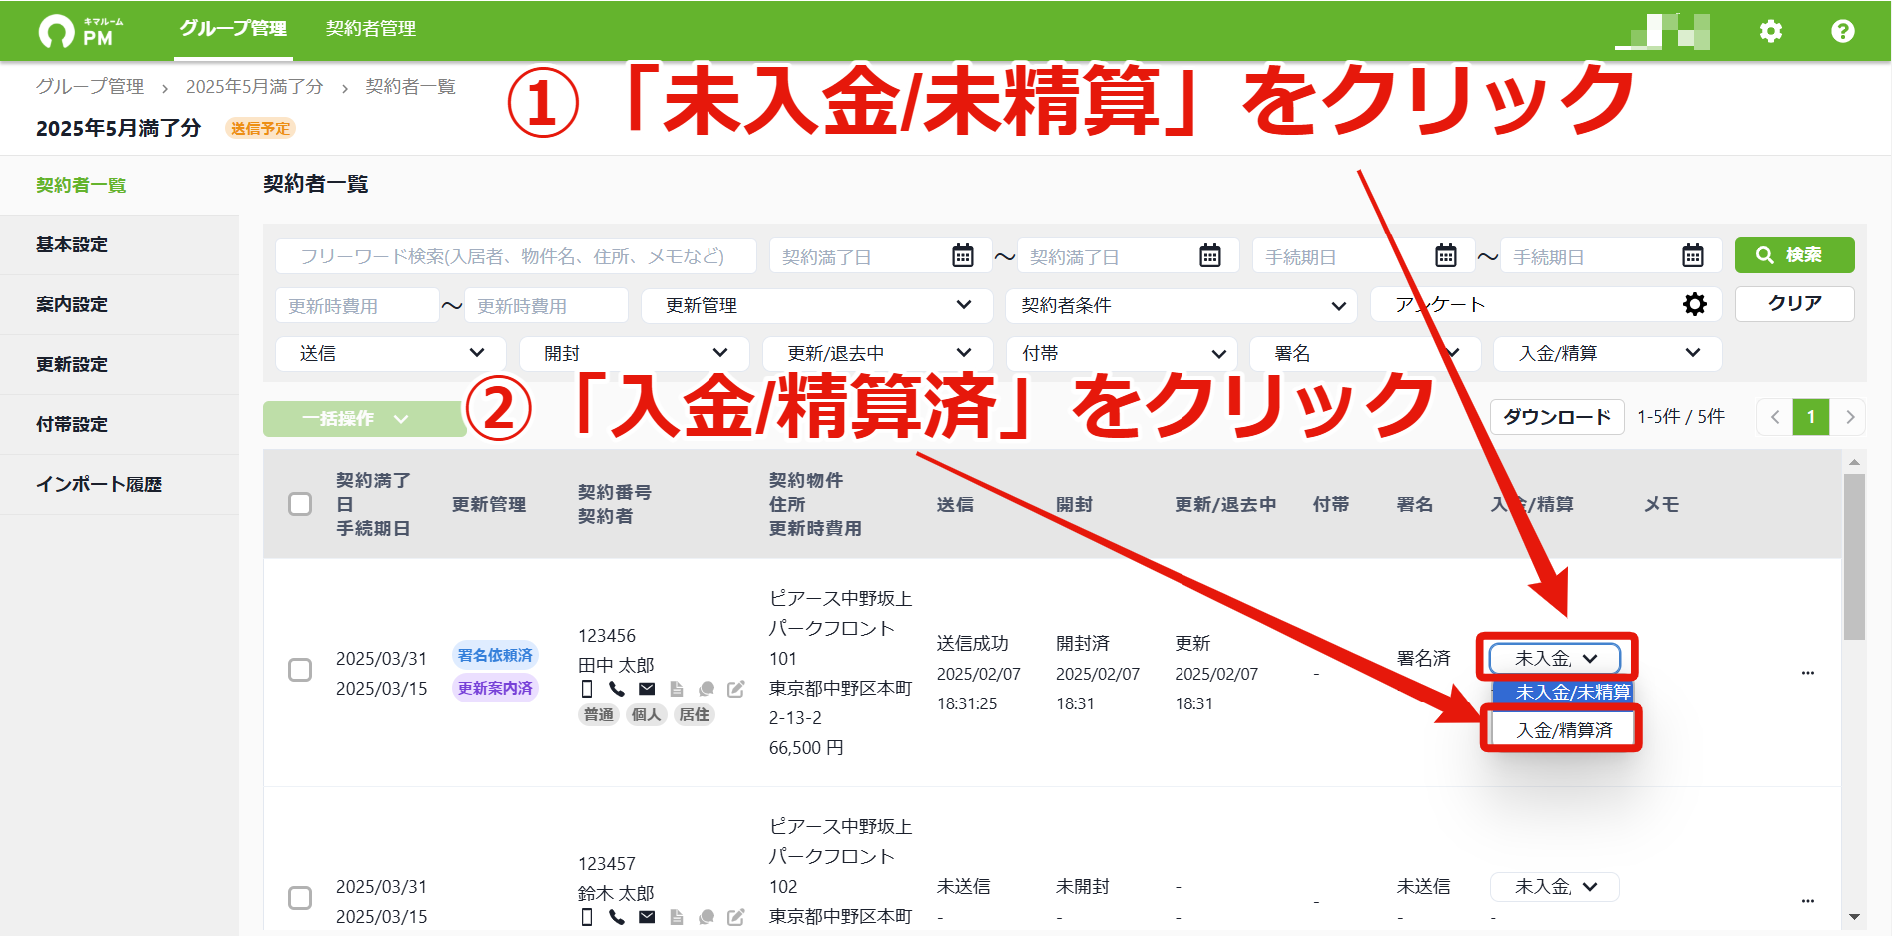The image size is (1892, 936).
Task: Open settings gear in the top bar
Action: click(1770, 31)
